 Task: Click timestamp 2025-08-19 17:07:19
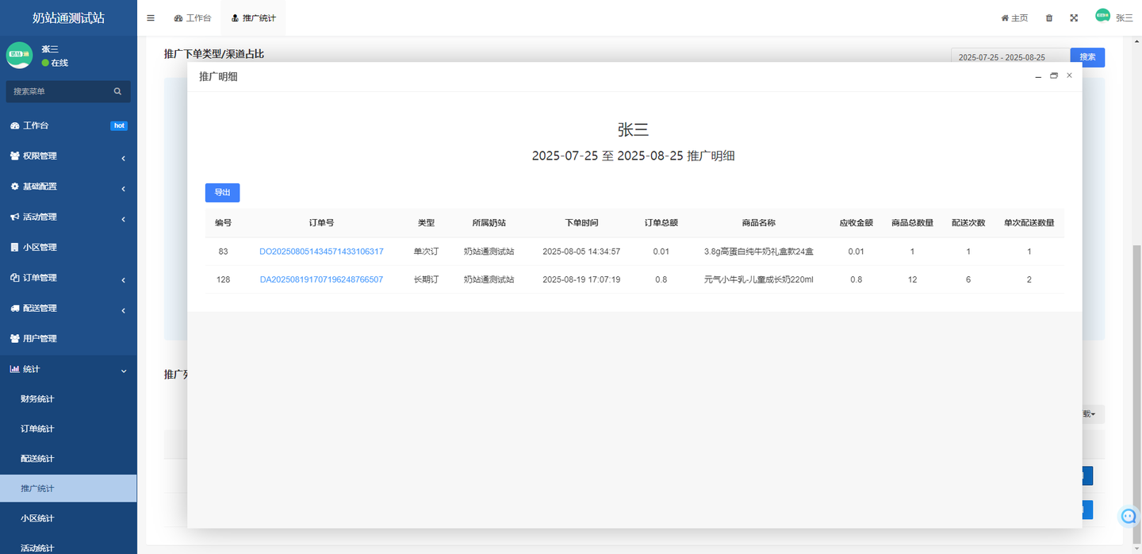click(581, 279)
